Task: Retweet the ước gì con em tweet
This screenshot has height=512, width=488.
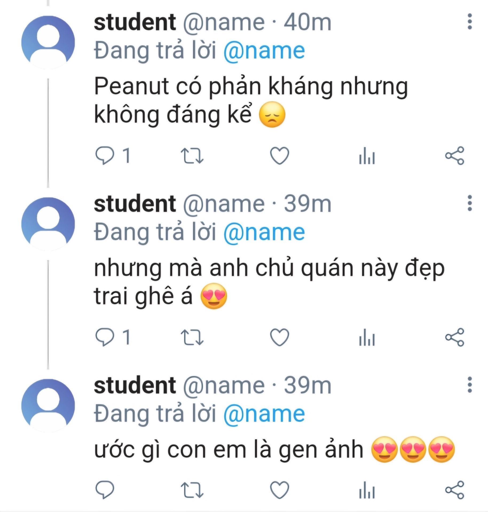Action: click(192, 490)
